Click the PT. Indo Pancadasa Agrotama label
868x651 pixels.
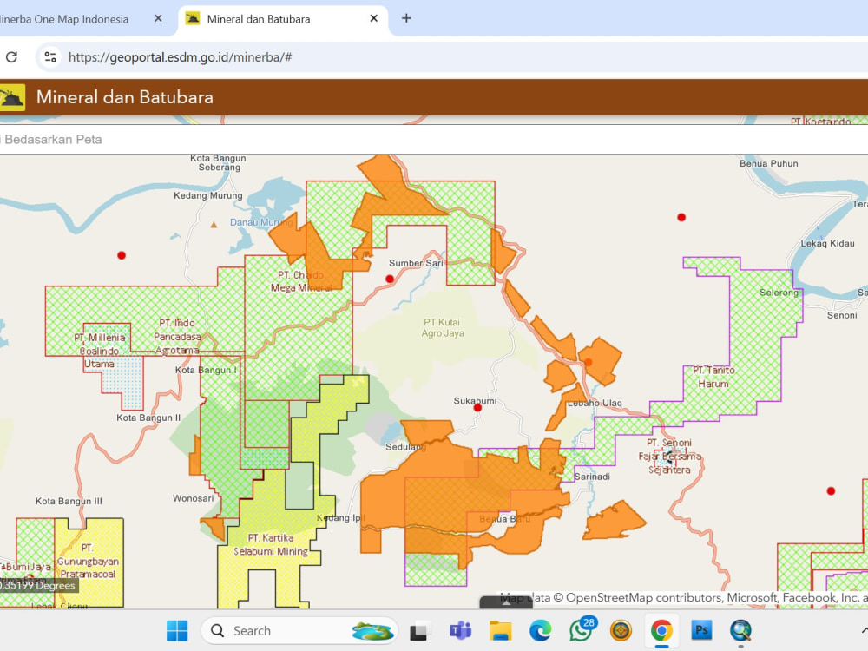(177, 337)
